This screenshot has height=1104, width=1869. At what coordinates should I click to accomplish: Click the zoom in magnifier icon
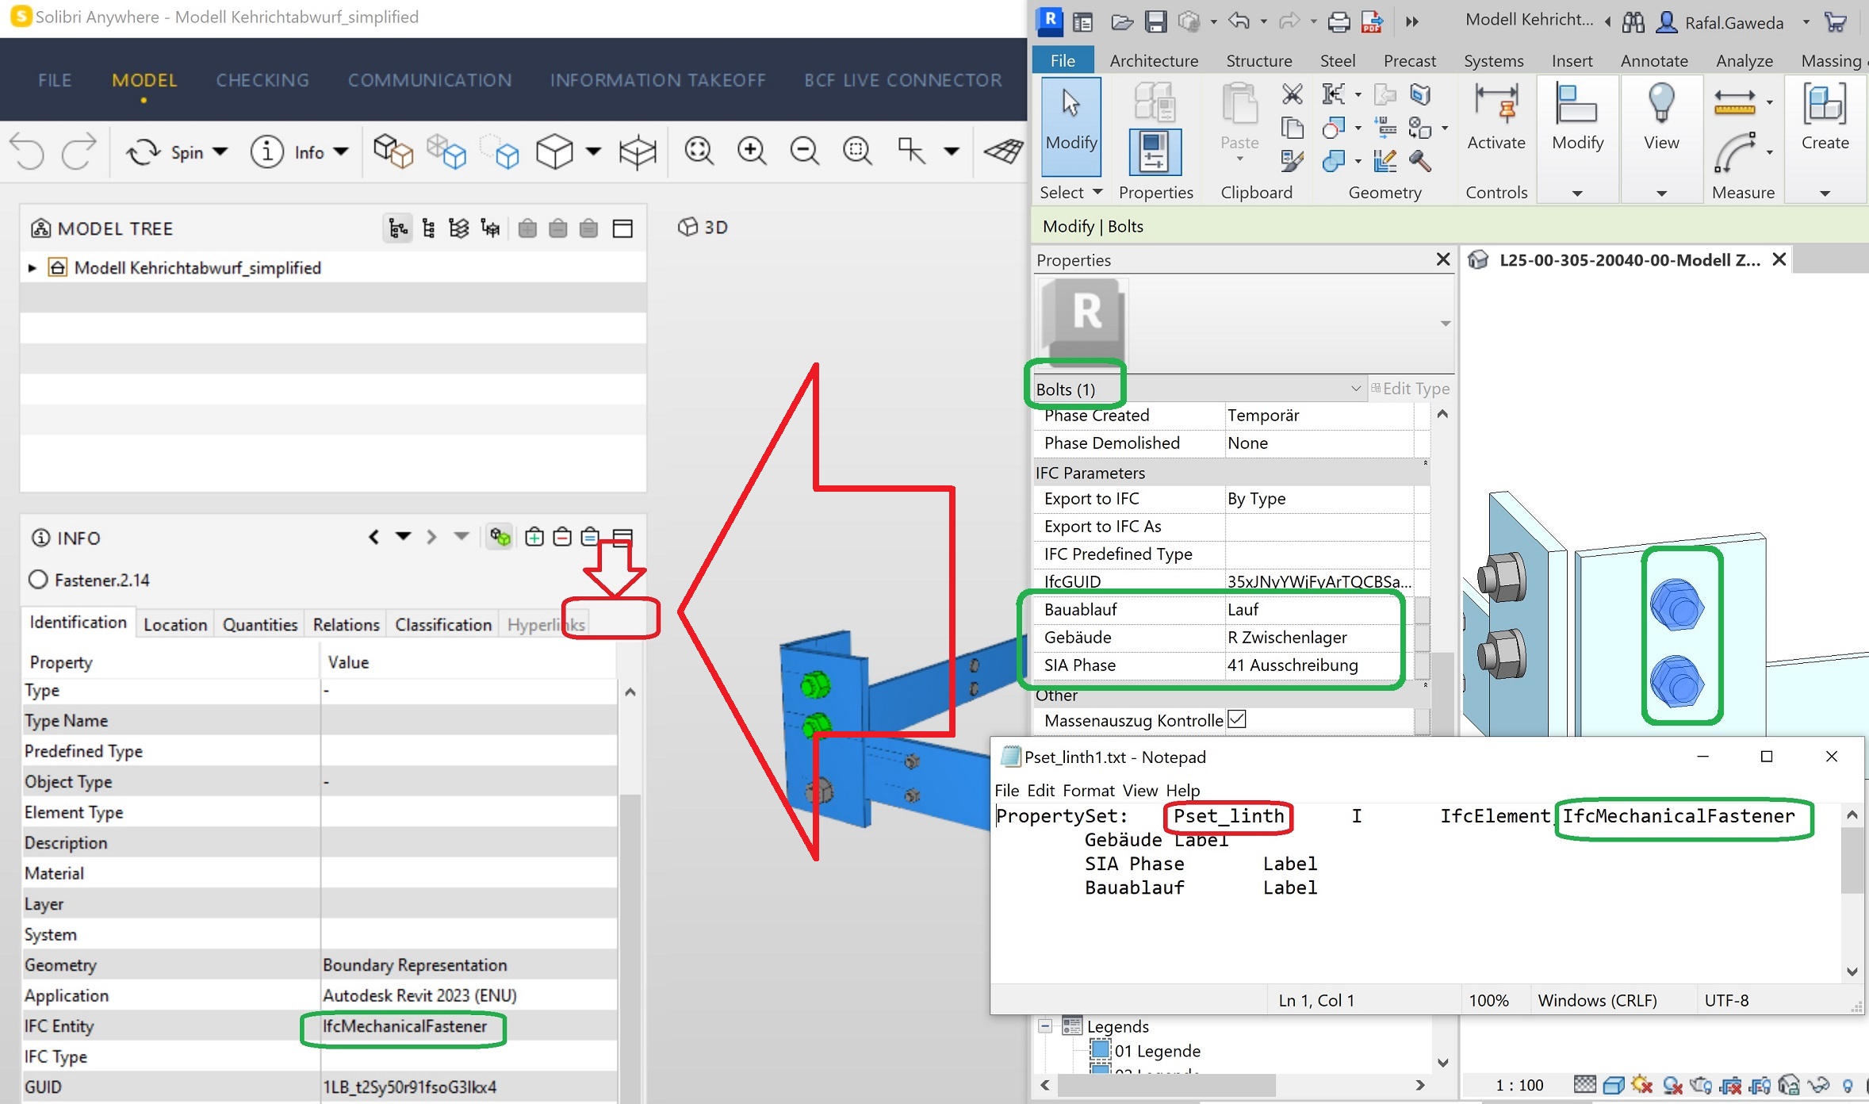[751, 151]
